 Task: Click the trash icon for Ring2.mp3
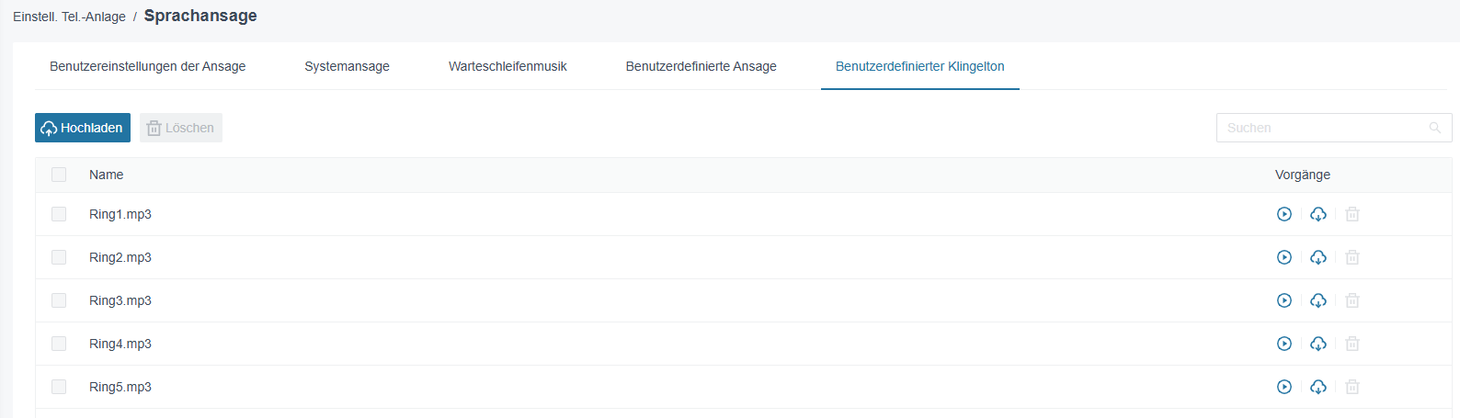tap(1352, 257)
